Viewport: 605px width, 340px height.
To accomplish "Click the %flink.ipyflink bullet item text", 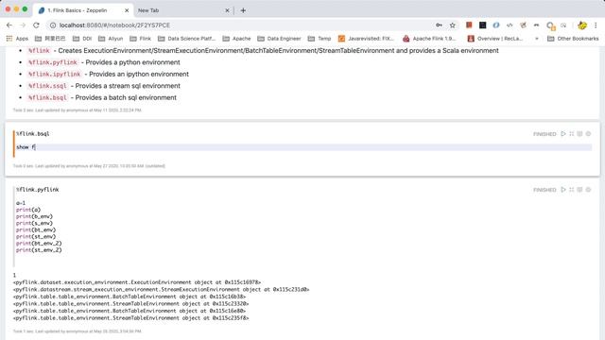I will [108, 74].
